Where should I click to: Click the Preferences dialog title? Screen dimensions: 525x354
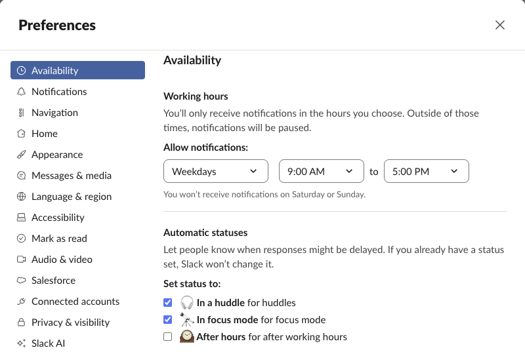tap(57, 25)
